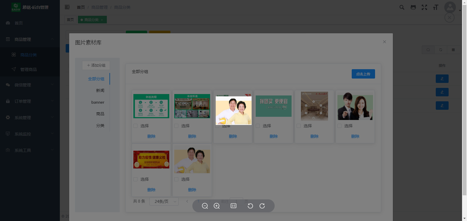Delete the second-row elderly couple image
Screen dimensions: 467x221
pos(192,190)
